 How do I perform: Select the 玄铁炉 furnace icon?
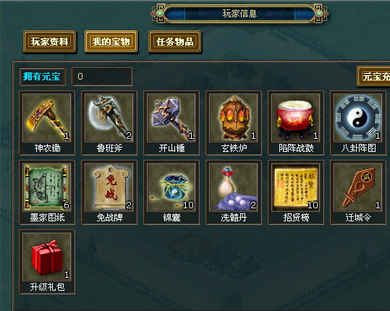coord(233,118)
